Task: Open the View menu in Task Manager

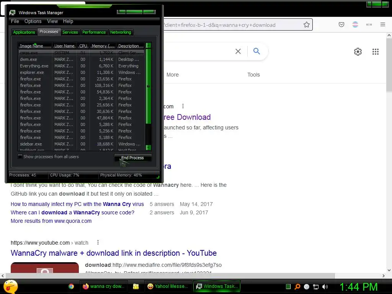Action: [52, 21]
